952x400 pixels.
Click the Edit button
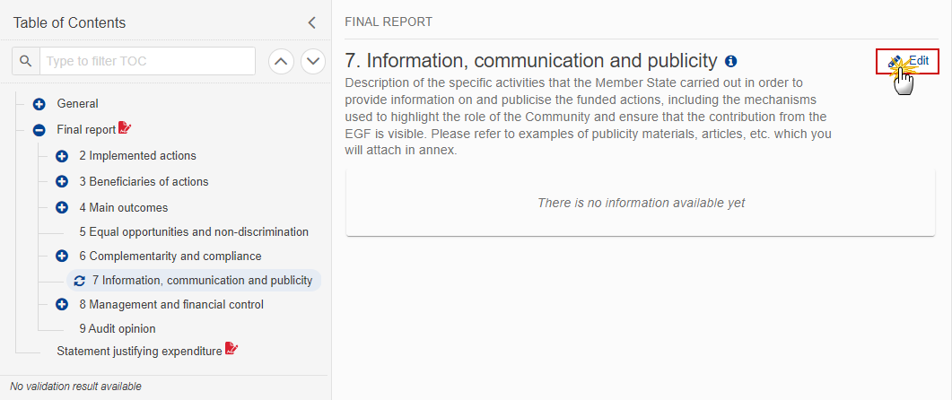point(907,61)
